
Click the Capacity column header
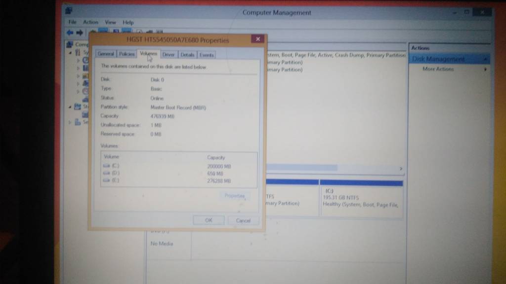tap(216, 157)
